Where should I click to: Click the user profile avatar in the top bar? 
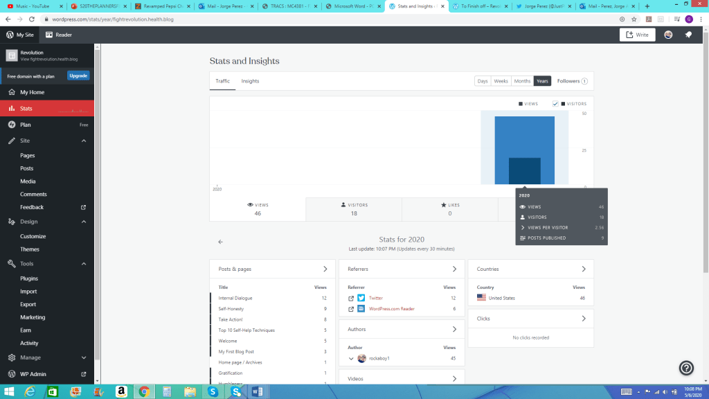(668, 35)
